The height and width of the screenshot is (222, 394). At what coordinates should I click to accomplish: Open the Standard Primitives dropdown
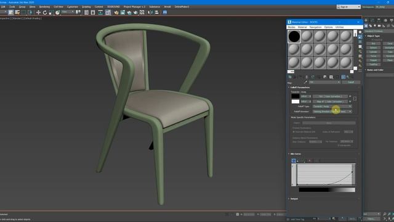379,31
